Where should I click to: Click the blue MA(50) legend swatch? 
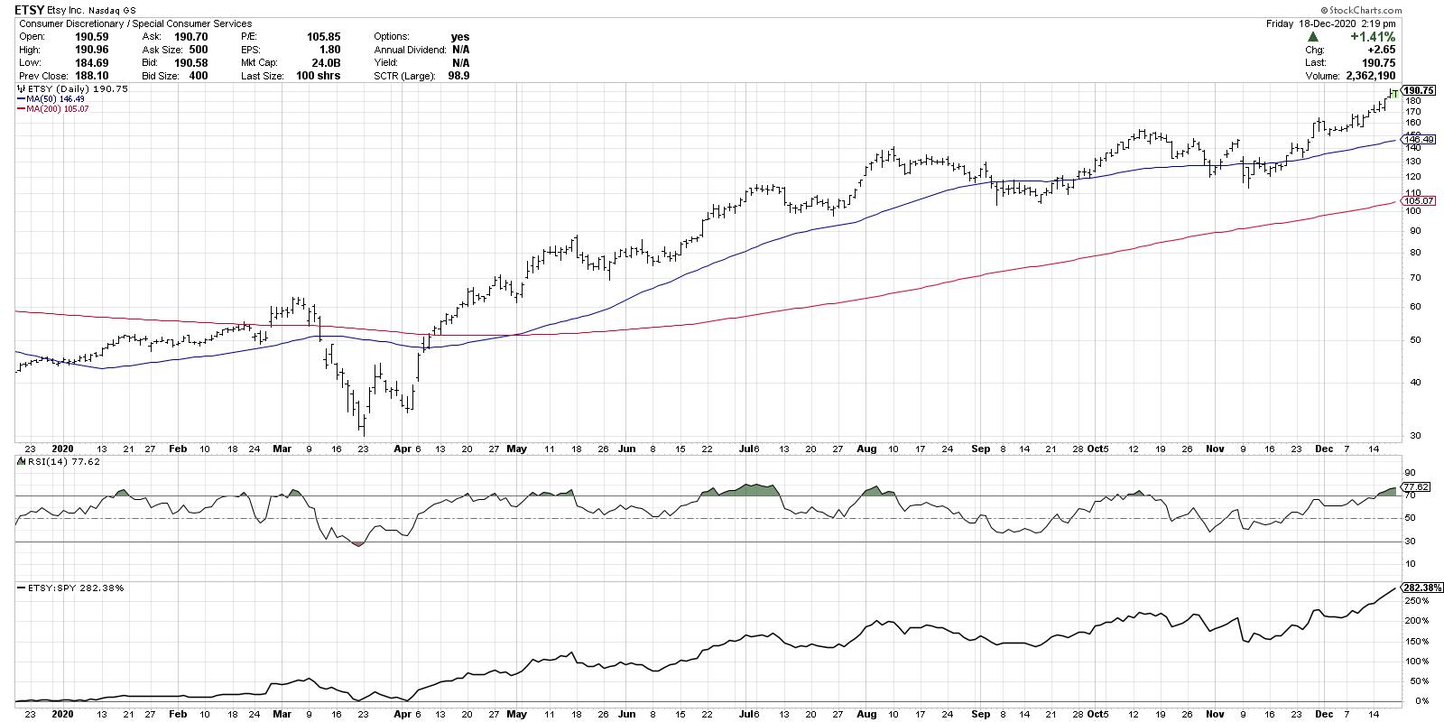click(x=21, y=99)
